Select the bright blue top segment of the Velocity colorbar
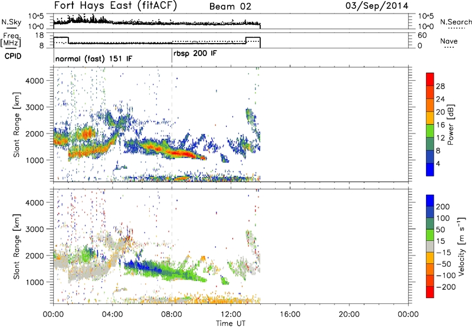The image size is (472, 327). (430, 201)
